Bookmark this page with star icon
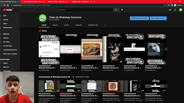Screen dimensions: 184x103 pos(165,5)
